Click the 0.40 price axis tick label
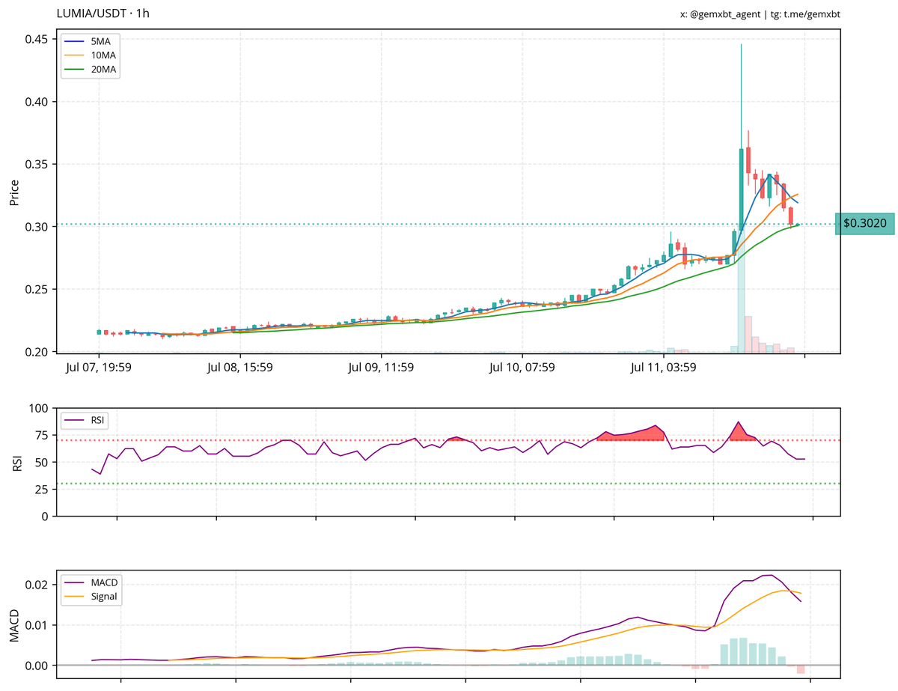The width and height of the screenshot is (898, 691). 37,102
